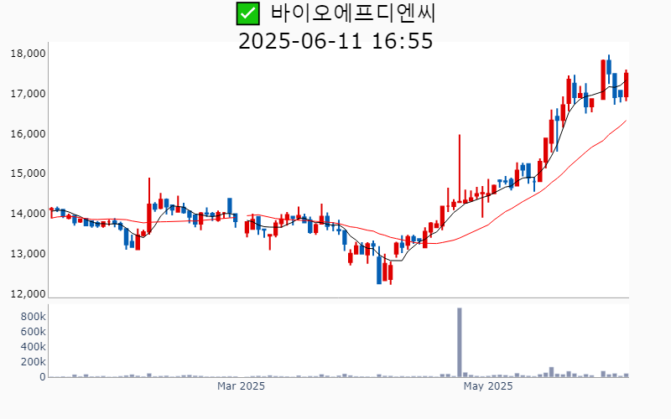
Task: Click the 0 volume axis label
Action: (43, 377)
